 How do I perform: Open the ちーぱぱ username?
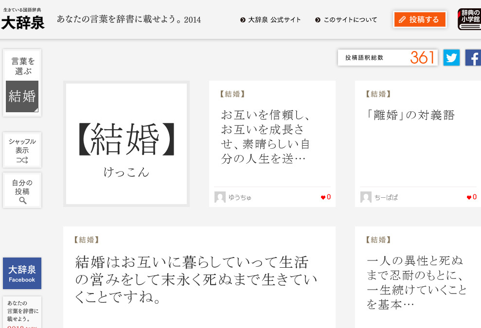coord(386,197)
